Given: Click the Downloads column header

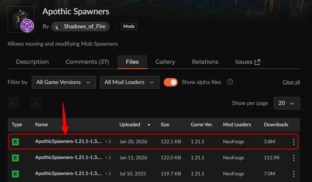Looking at the screenshot, I should (x=276, y=124).
